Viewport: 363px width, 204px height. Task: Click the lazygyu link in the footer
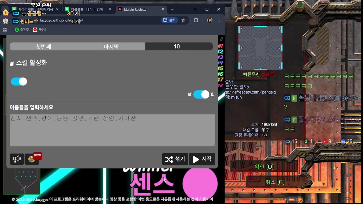(42, 199)
